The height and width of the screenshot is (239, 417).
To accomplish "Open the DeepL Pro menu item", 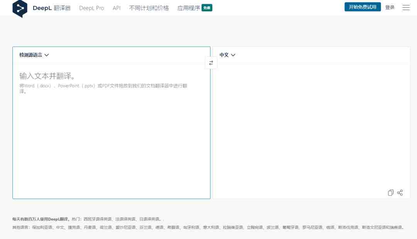I will [x=92, y=8].
